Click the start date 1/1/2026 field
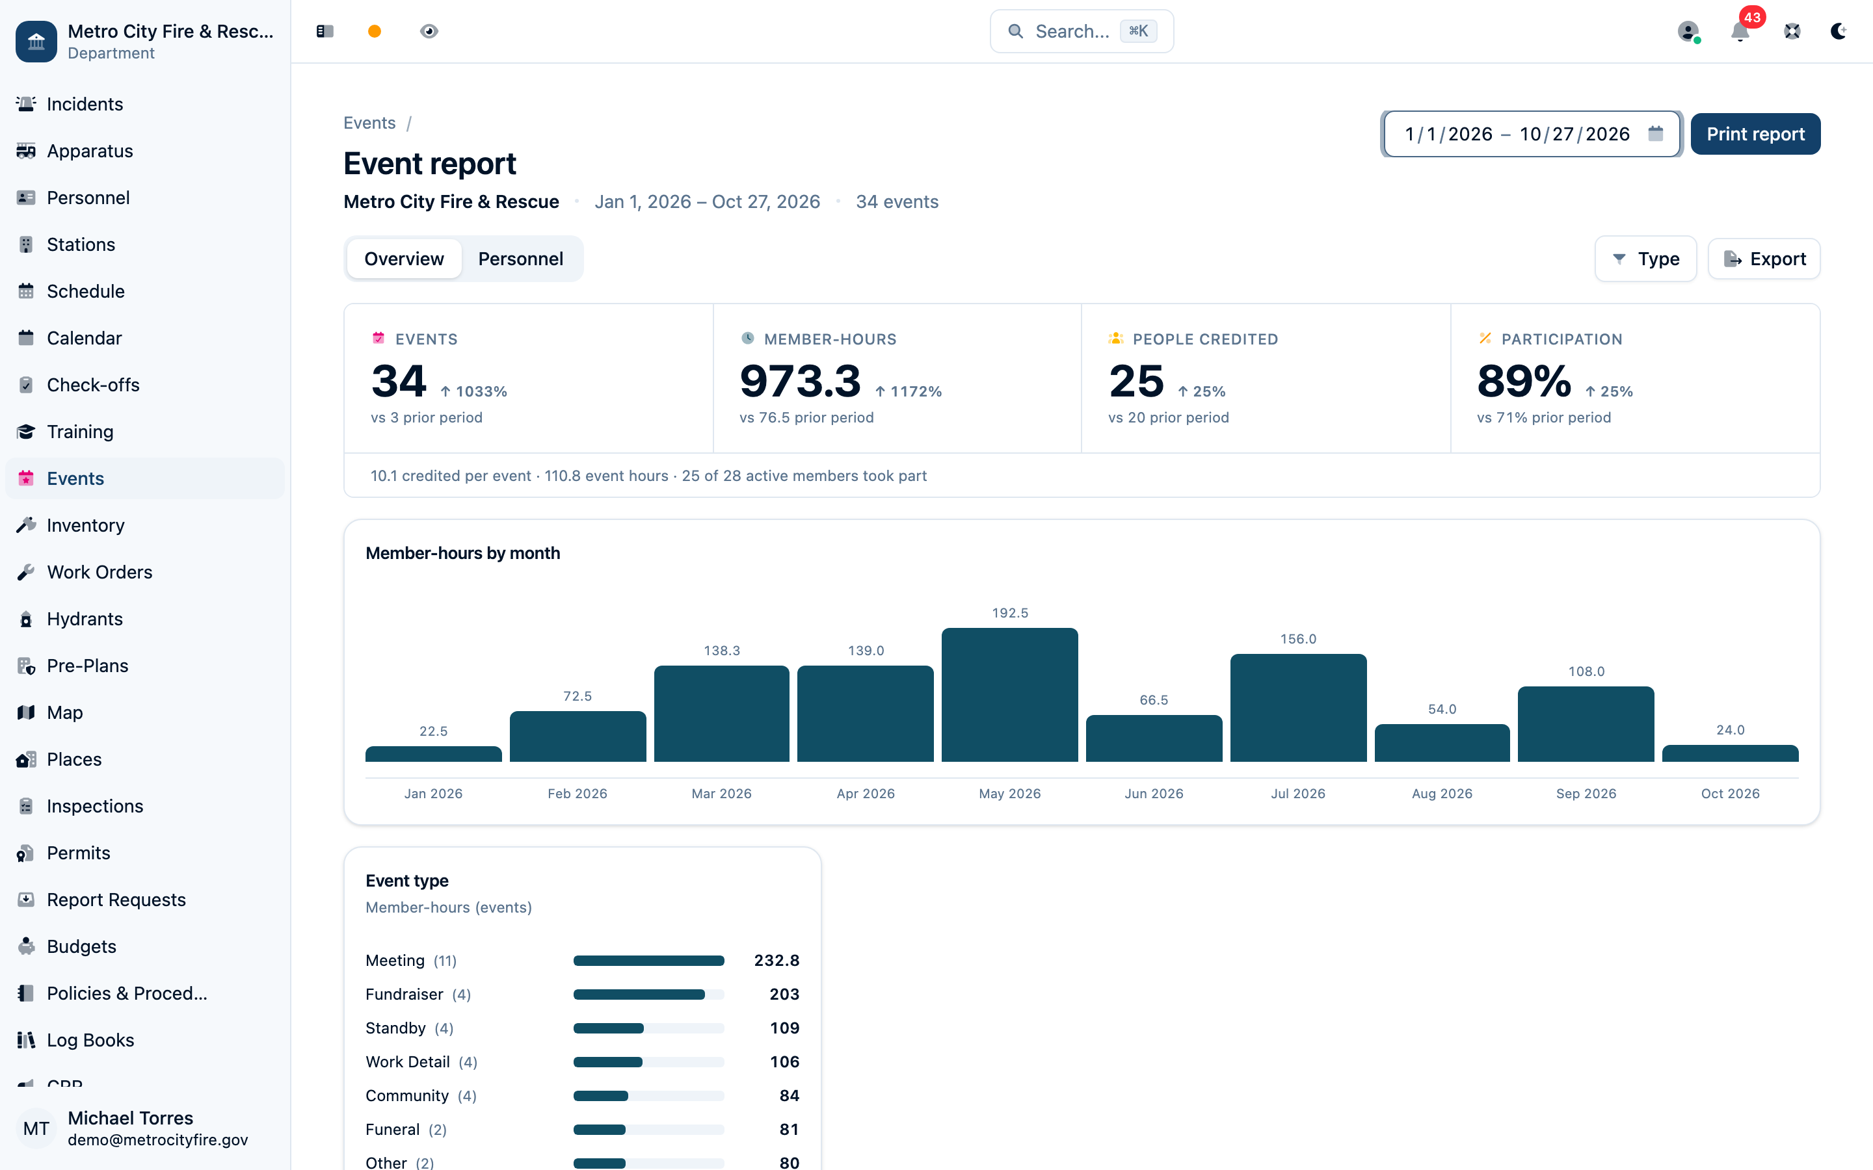The width and height of the screenshot is (1873, 1170). tap(1448, 134)
